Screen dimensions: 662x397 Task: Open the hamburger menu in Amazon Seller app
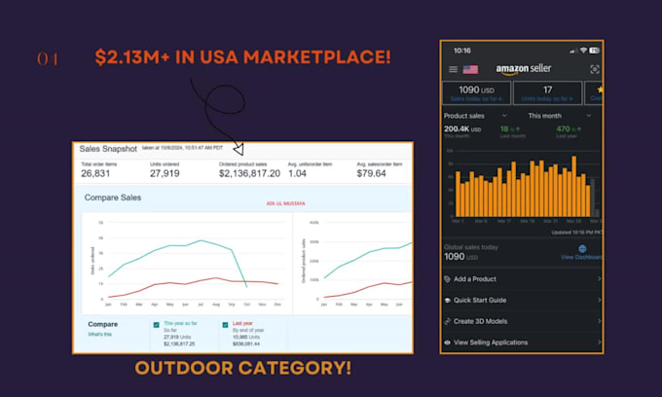pyautogui.click(x=453, y=69)
